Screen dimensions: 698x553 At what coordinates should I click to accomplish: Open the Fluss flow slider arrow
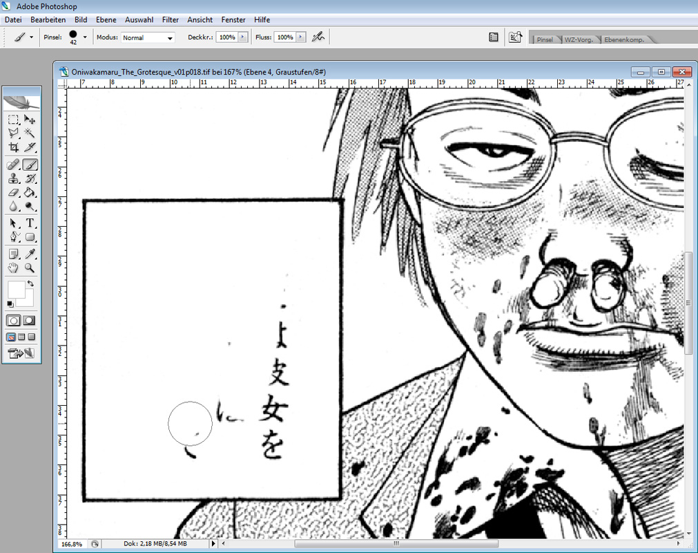301,37
